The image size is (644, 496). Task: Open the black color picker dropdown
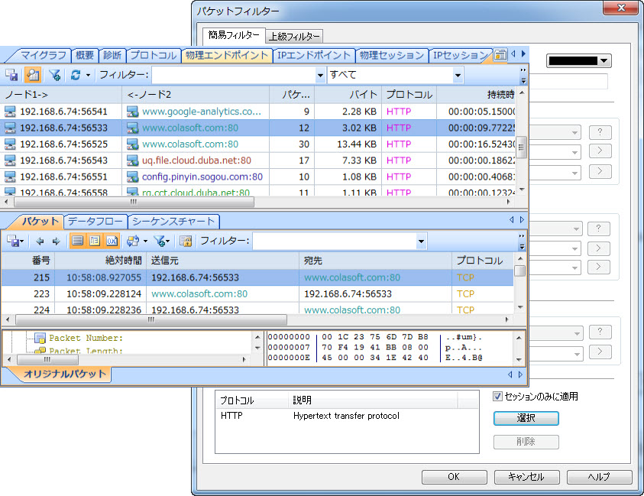click(x=580, y=61)
